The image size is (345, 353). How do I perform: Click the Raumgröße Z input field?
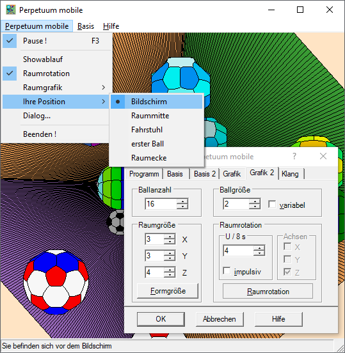click(x=155, y=272)
